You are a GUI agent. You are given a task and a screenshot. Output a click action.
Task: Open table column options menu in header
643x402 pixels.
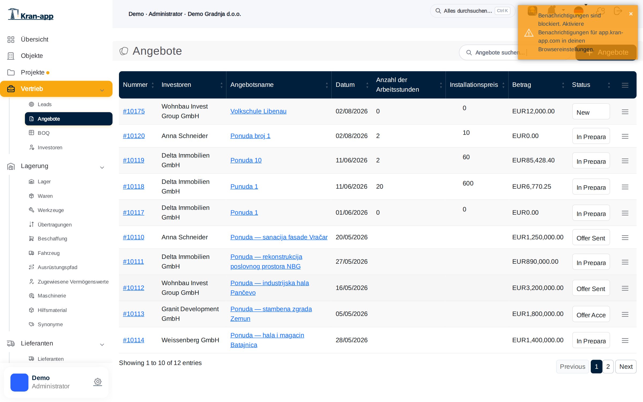click(x=625, y=85)
